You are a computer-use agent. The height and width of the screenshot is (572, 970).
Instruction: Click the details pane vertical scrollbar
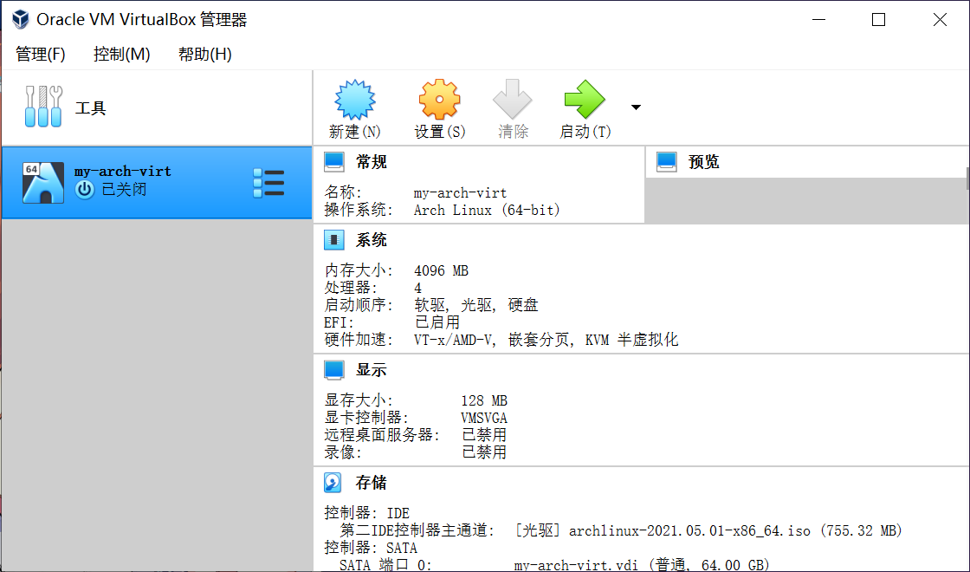point(967,179)
